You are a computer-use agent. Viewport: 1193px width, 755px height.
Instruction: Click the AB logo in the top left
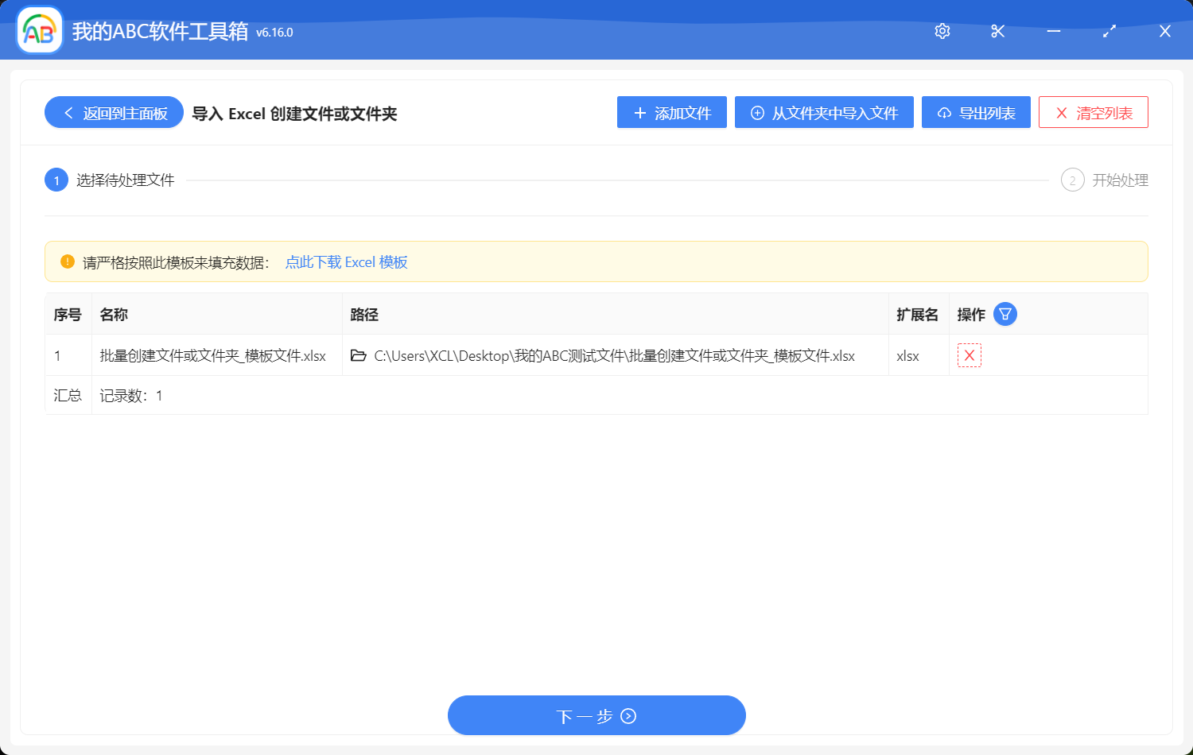39,32
